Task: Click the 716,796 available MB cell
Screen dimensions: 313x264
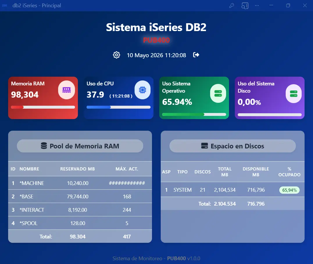Action: pos(256,190)
